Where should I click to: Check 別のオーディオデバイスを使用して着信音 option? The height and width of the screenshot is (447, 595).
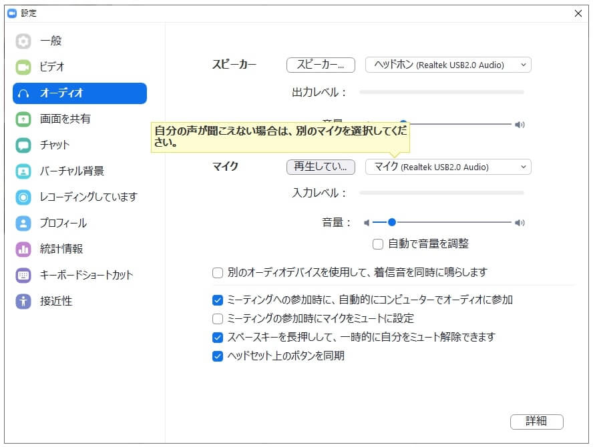coord(218,273)
